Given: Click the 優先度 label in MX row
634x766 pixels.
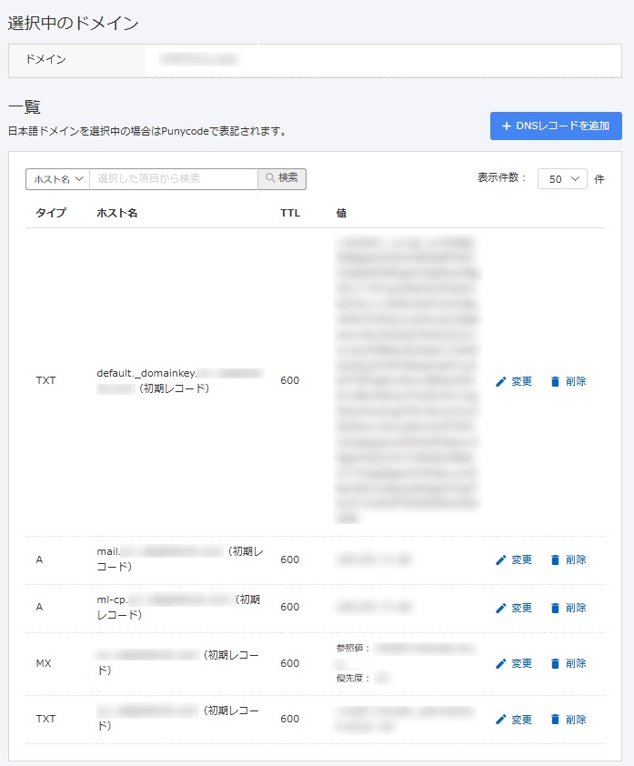Looking at the screenshot, I should click(x=353, y=678).
